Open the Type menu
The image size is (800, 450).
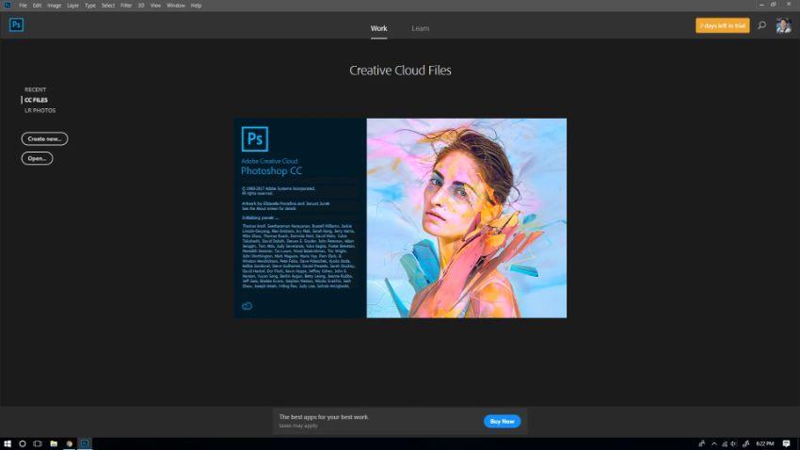[90, 6]
